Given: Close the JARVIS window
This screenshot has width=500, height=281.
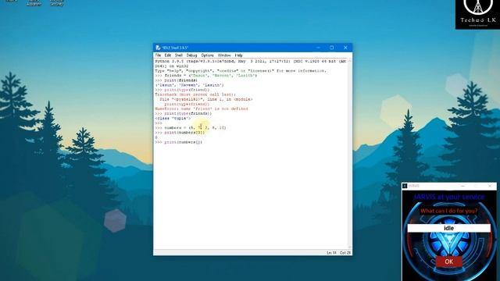Looking at the screenshot, I should tap(490, 186).
